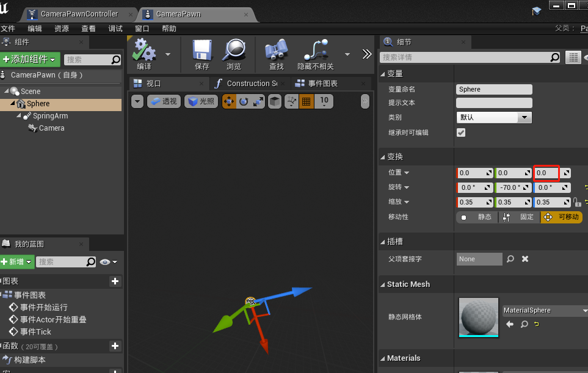Screen dimensions: 588x373
Task: Click the 位置 Z value field
Action: [x=546, y=173]
